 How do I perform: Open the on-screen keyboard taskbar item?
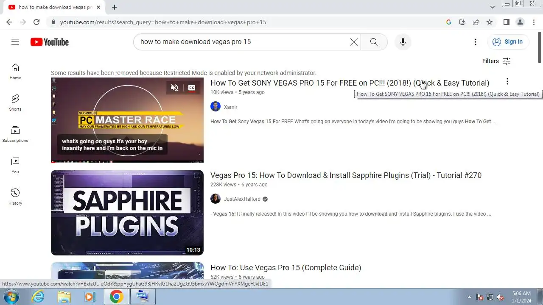tap(142, 297)
